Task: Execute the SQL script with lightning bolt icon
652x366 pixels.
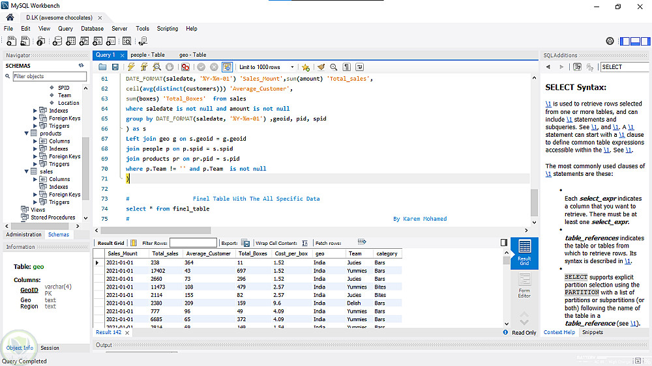Action: point(131,67)
